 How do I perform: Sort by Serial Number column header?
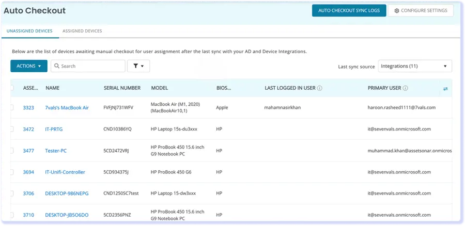click(122, 88)
